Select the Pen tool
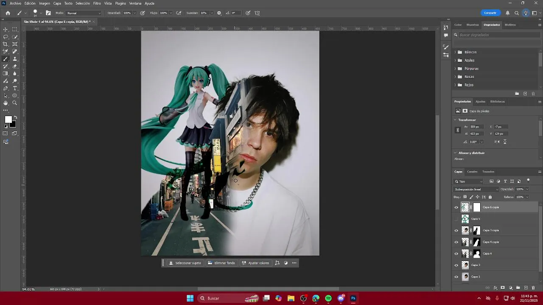The height and width of the screenshot is (305, 543). point(6,88)
